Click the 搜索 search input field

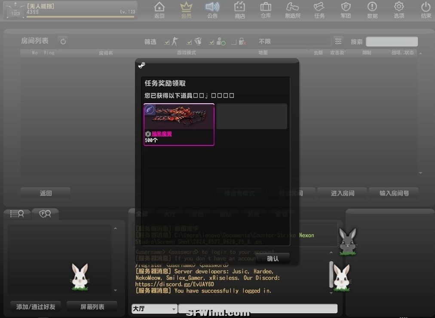coord(392,41)
